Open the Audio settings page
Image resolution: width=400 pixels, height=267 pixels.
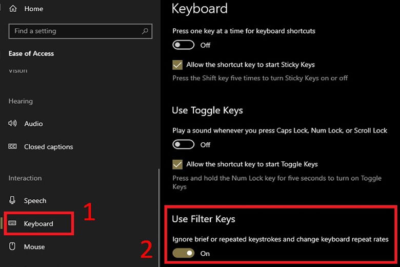33,124
